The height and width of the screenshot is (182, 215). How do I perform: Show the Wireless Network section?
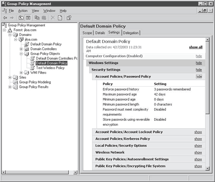click(198, 152)
